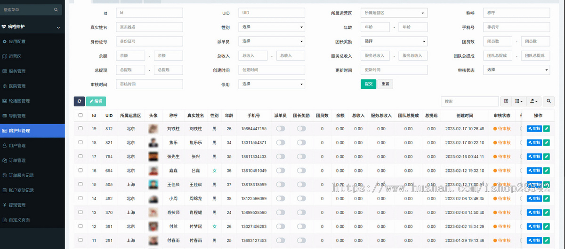Image resolution: width=565 pixels, height=249 pixels.
Task: Toggle 派单员 switch for 张兴 row
Action: pos(281,156)
